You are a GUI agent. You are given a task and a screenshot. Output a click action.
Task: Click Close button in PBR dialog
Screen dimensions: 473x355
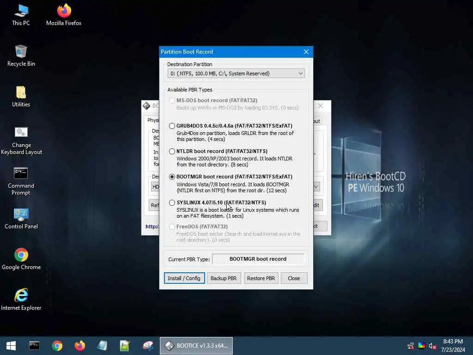tap(294, 278)
